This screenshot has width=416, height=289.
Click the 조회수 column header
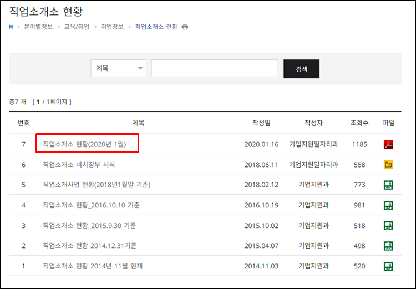(359, 123)
